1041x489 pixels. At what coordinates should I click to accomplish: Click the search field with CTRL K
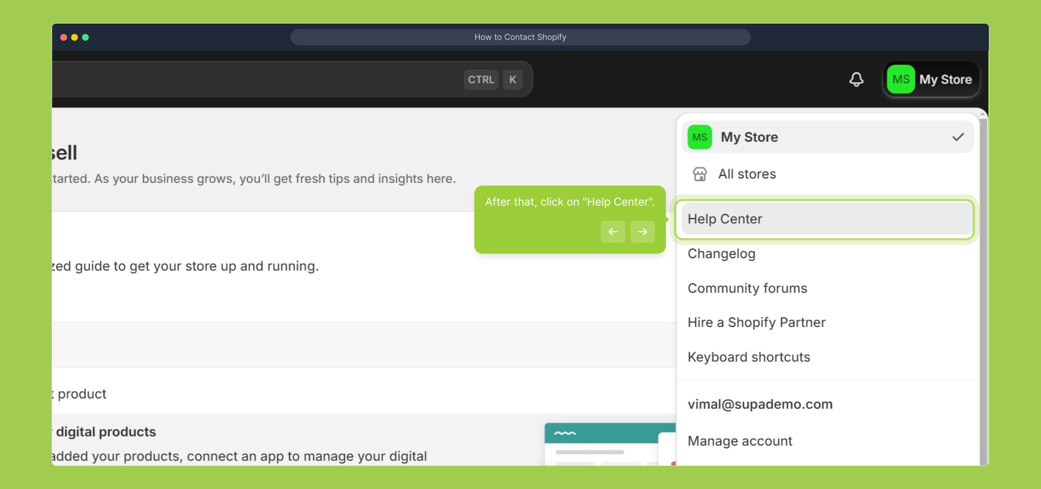click(272, 80)
